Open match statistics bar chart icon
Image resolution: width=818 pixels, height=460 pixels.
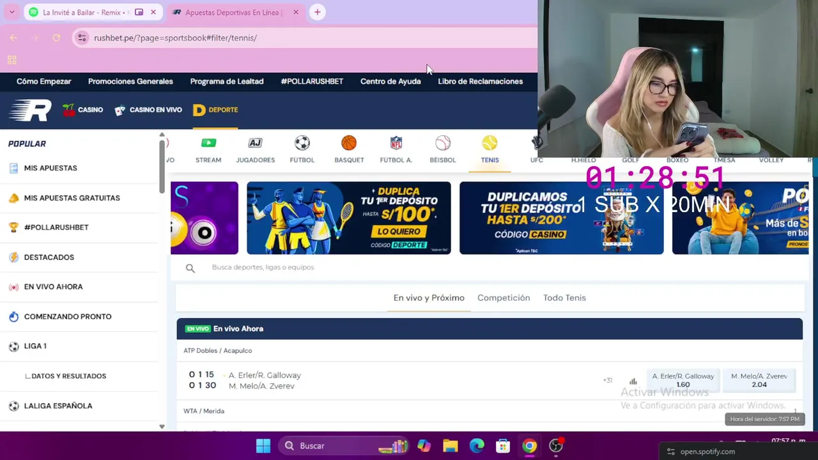click(x=633, y=381)
